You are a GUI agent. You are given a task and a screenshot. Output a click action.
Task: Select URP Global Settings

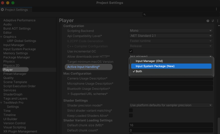[x=21, y=41]
